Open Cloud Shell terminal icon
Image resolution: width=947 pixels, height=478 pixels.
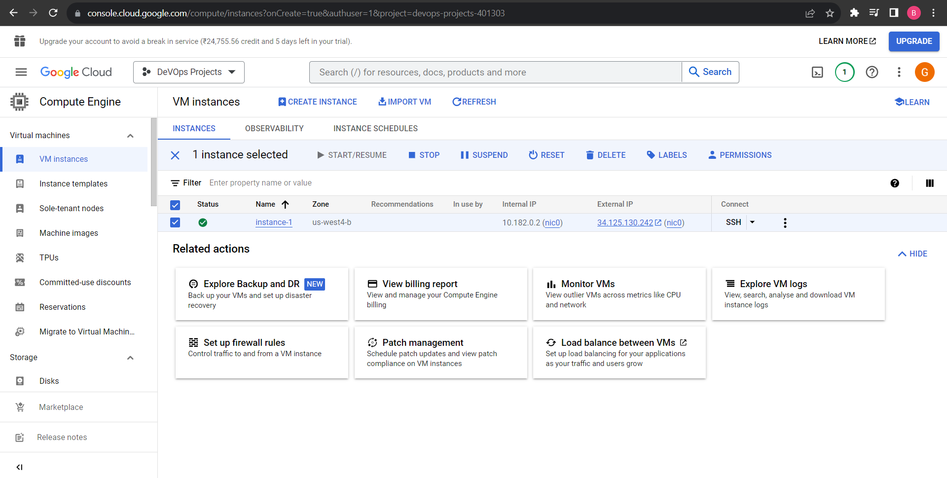817,73
